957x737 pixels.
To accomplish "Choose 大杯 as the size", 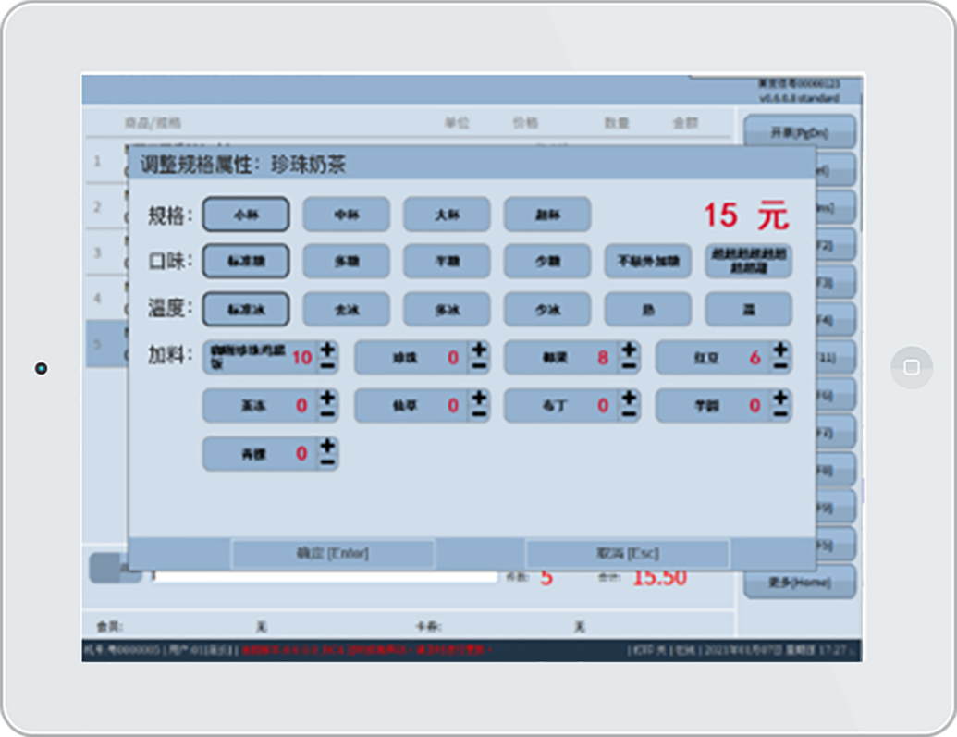I will (x=447, y=215).
